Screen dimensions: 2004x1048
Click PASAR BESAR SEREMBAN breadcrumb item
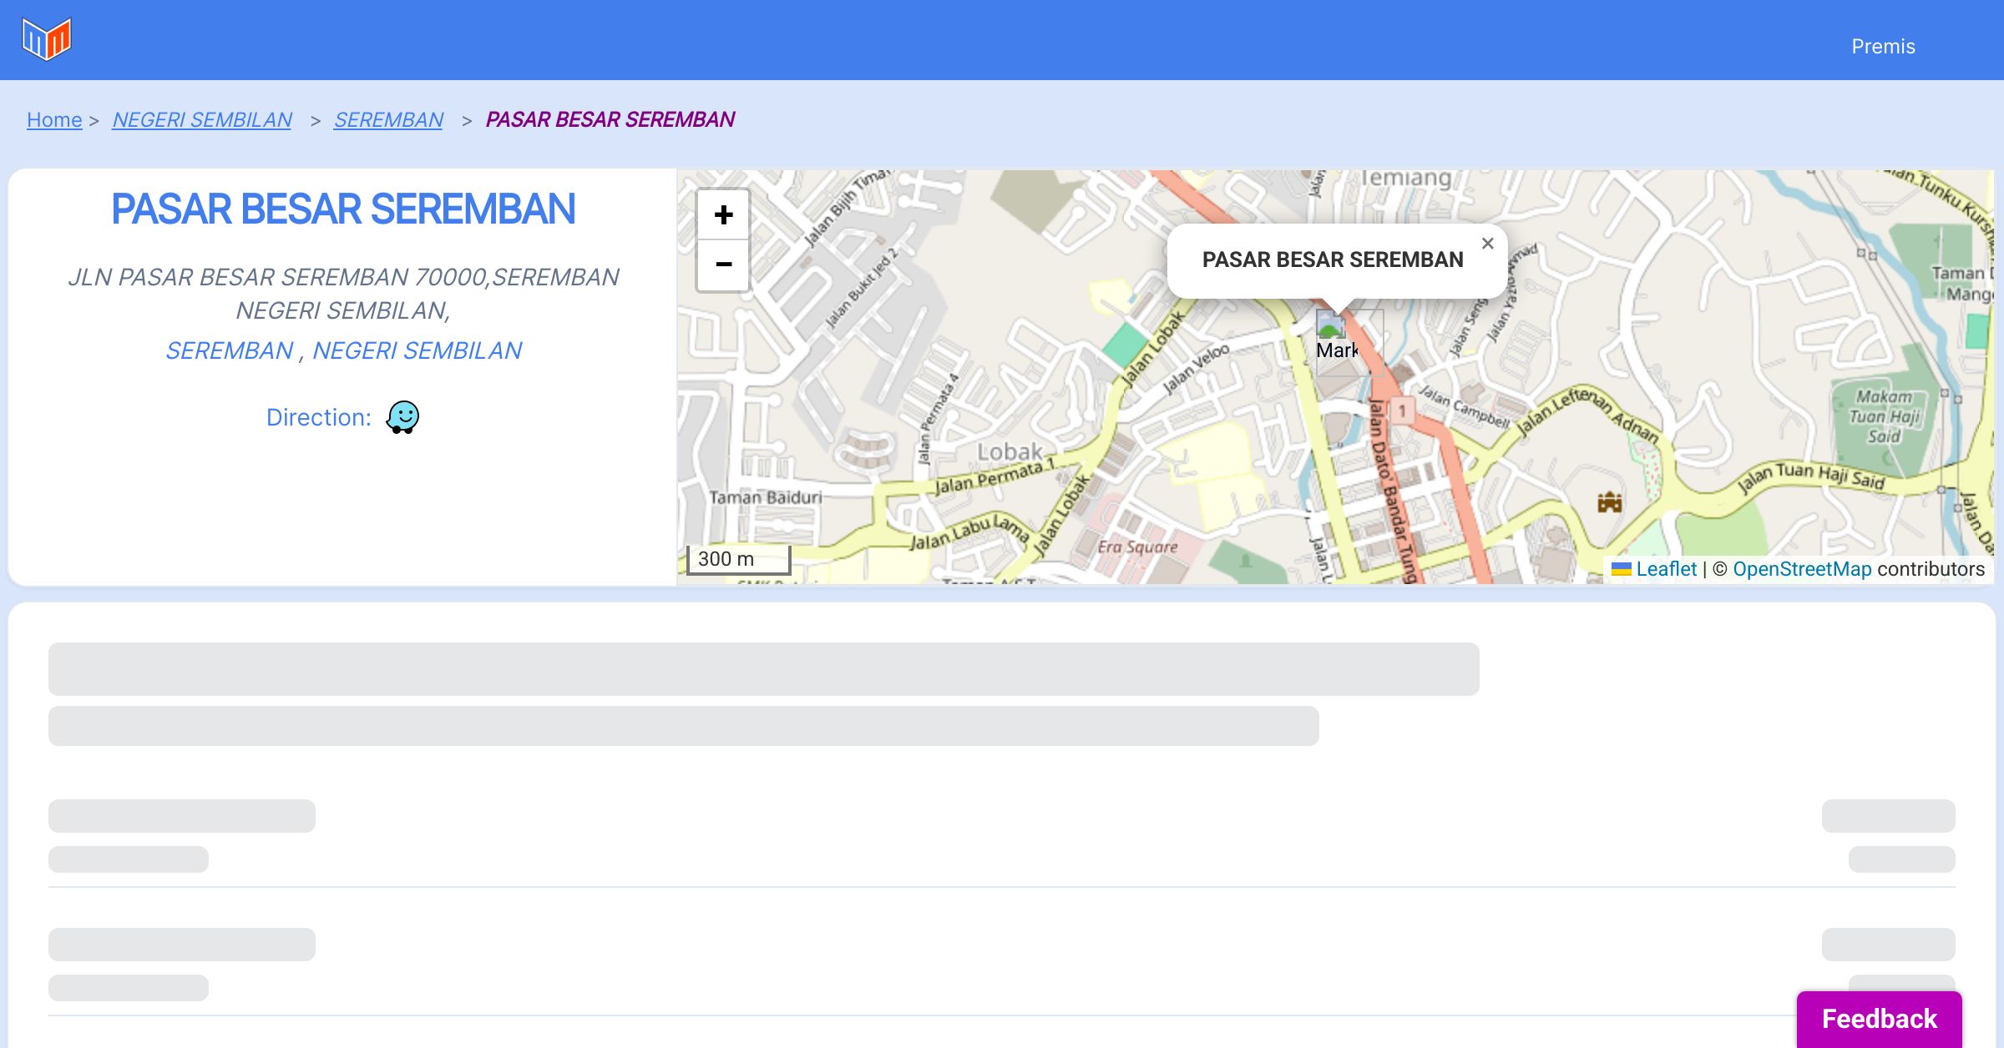(610, 120)
